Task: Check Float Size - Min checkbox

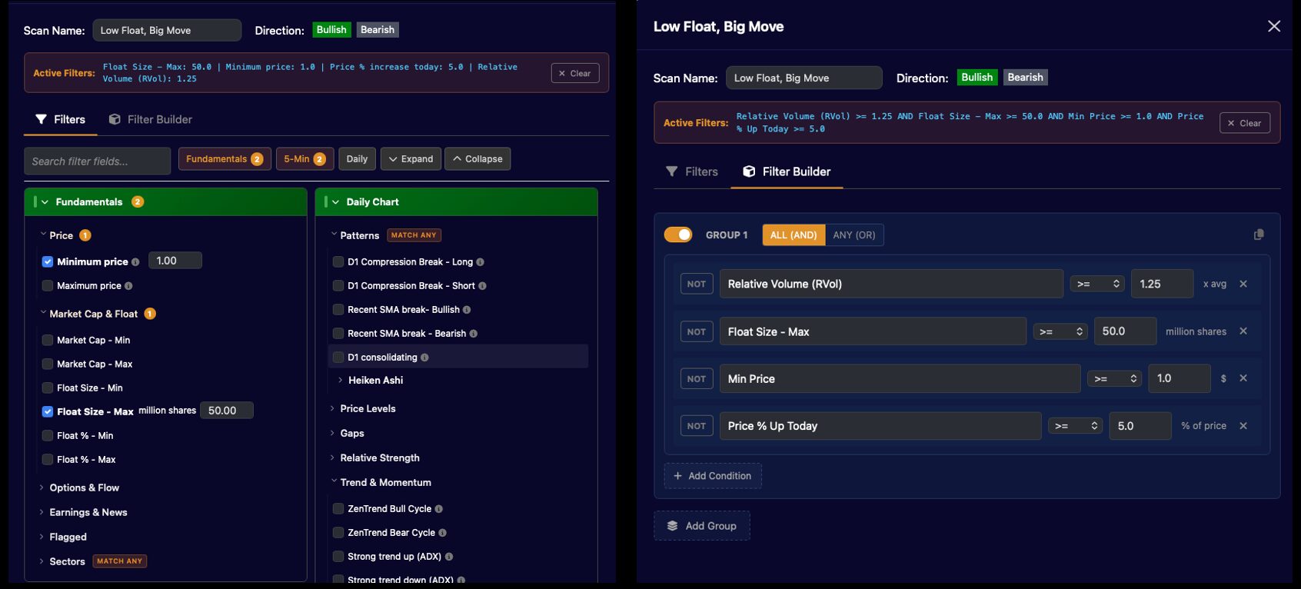Action: pos(48,388)
